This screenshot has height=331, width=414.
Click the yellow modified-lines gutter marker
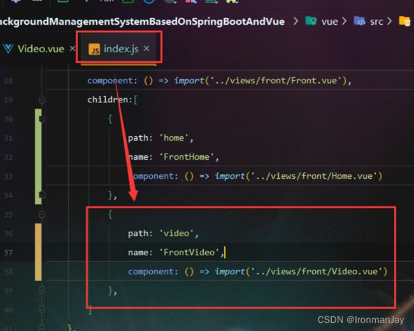click(x=38, y=252)
